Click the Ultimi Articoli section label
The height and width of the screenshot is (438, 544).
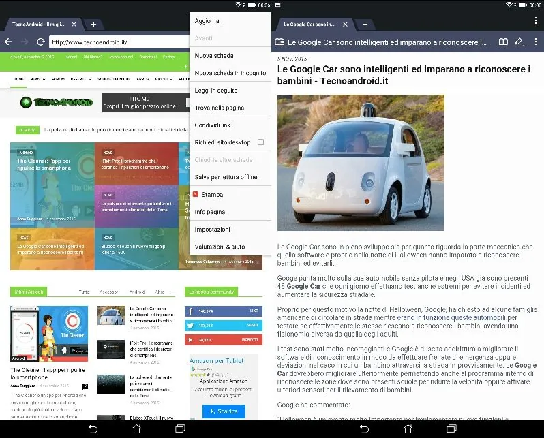click(x=29, y=292)
